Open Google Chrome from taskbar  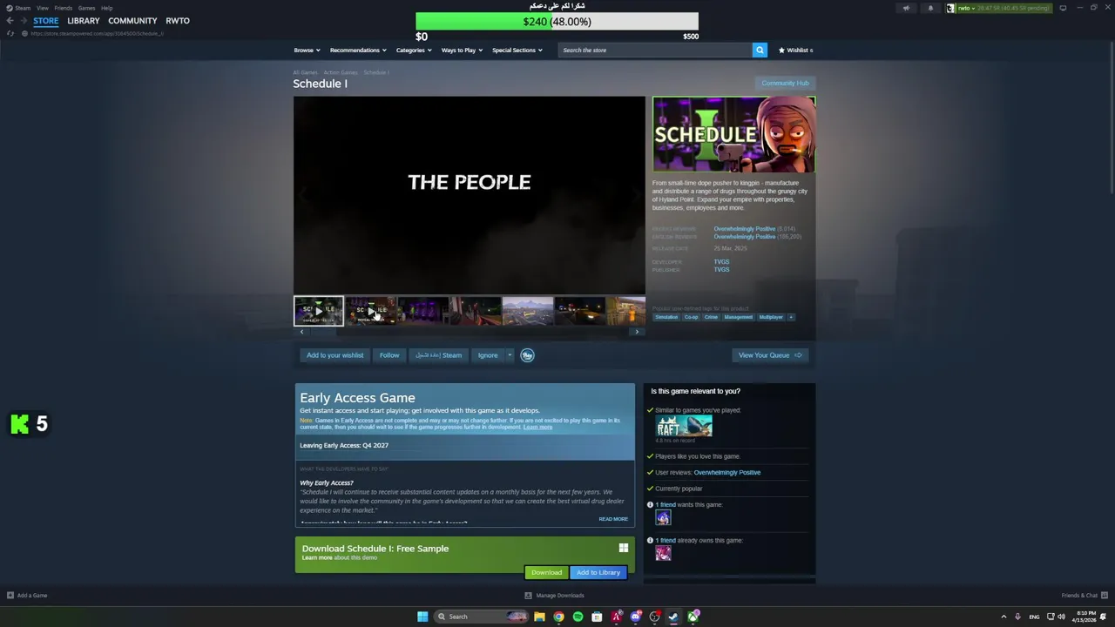click(x=558, y=617)
